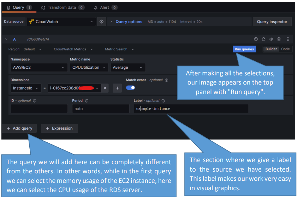
Task: Collapse query A row
Action: point(6,39)
